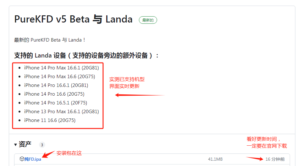Select the iPhone 14 Pro Max 16.6.1 (20G81) entry

click(62, 68)
